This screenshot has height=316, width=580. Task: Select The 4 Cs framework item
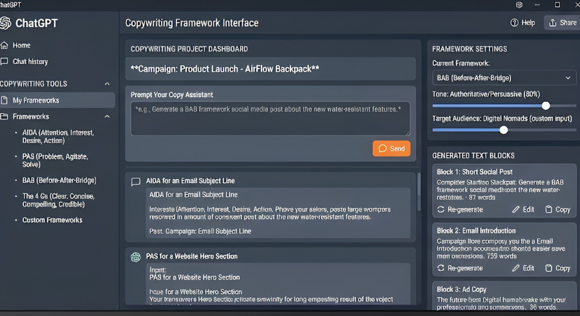[58, 200]
